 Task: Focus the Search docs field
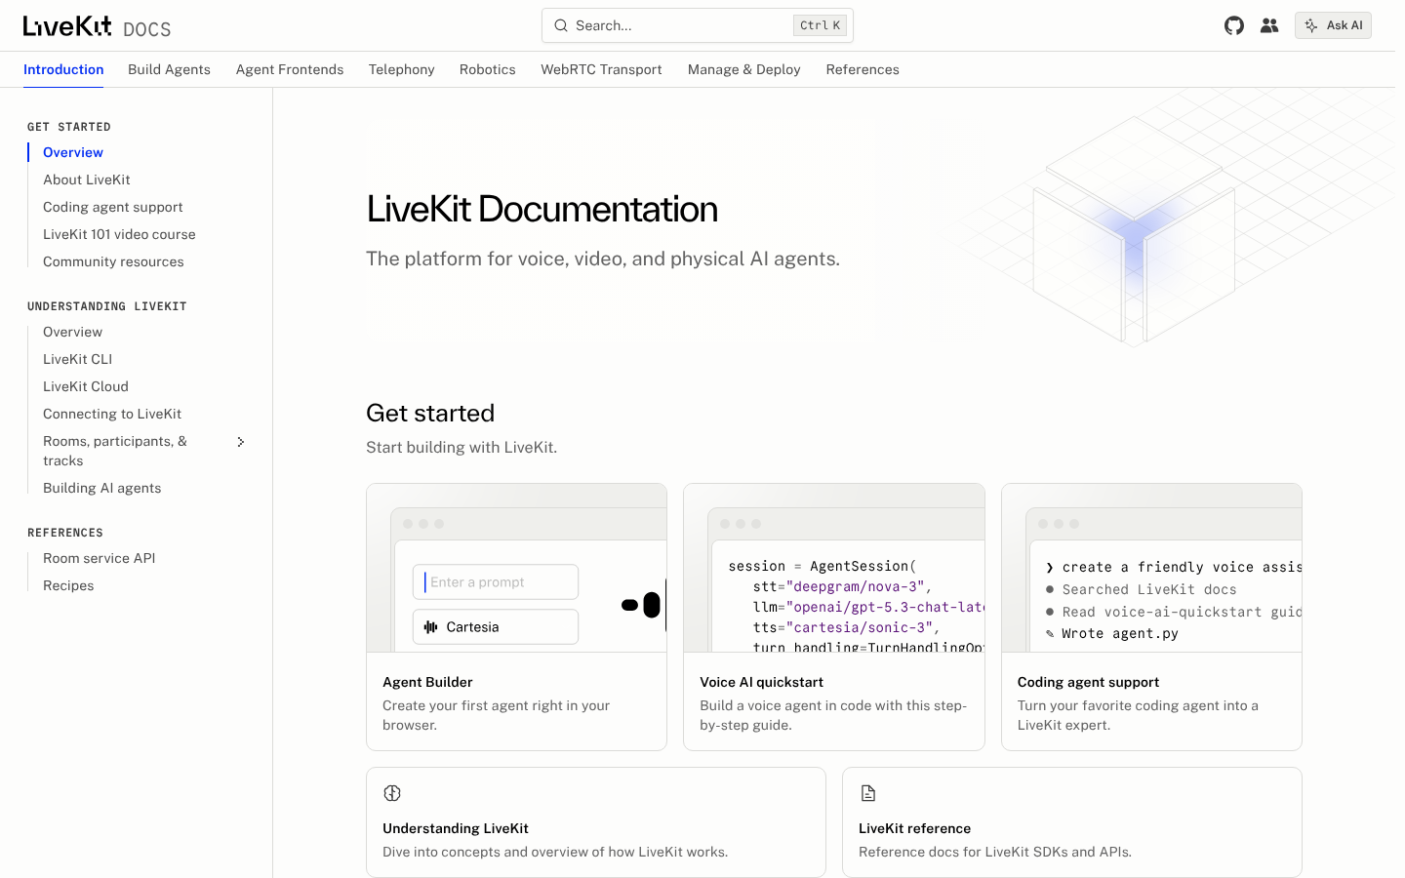(x=698, y=25)
